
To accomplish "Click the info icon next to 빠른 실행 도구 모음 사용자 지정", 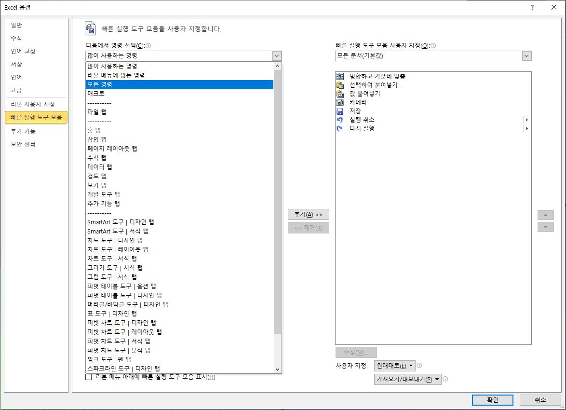I will (x=433, y=45).
